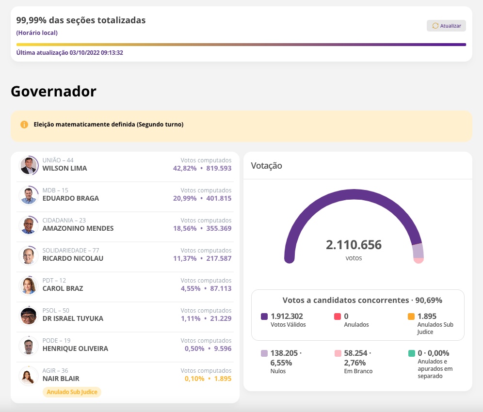This screenshot has width=483, height=412.
Task: Click the 2.110.656 total votes gauge
Action: pyautogui.click(x=354, y=245)
